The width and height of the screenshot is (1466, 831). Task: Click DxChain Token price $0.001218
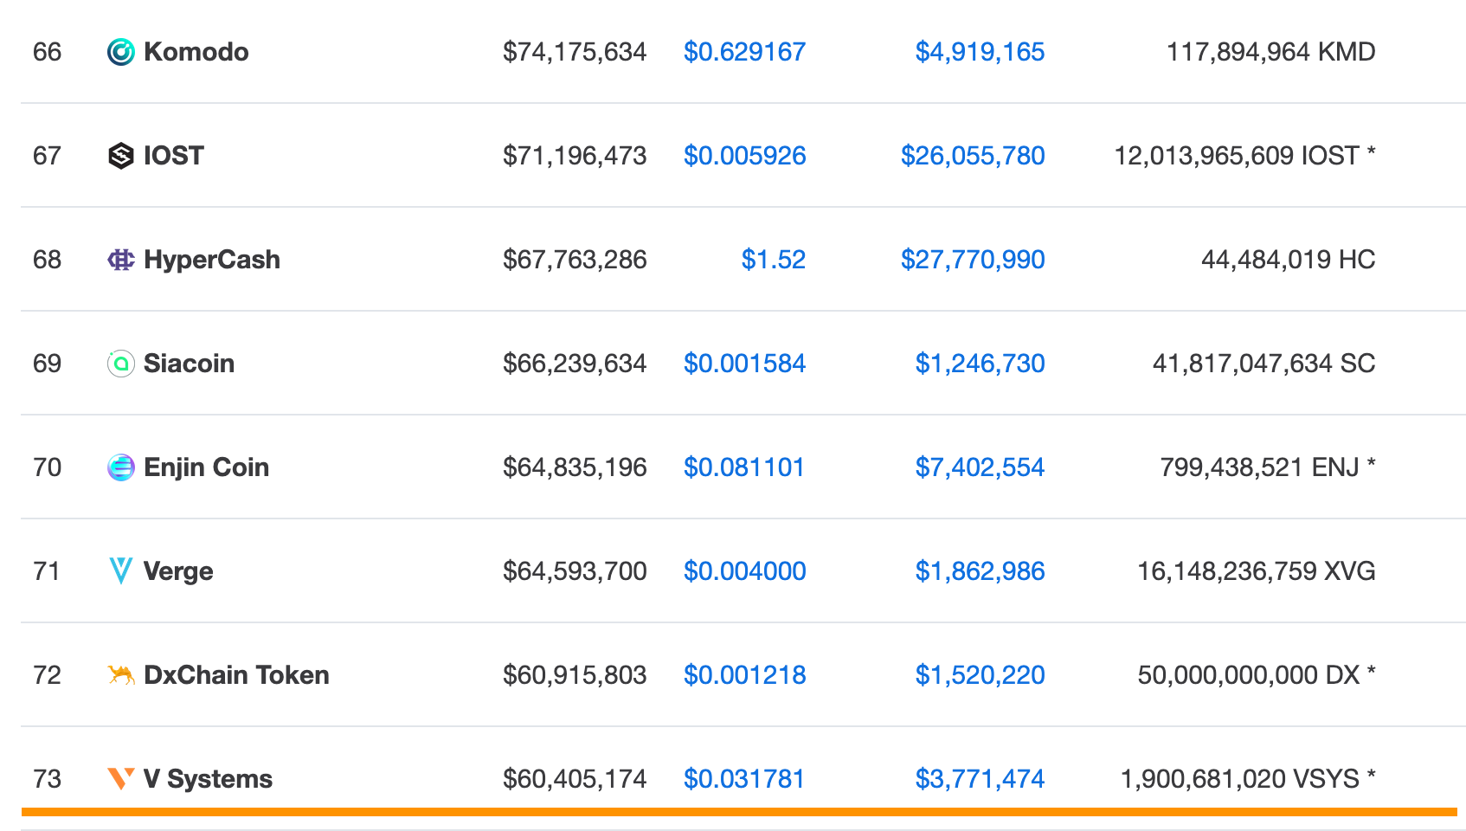pos(744,675)
